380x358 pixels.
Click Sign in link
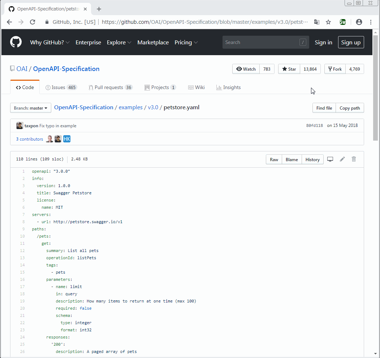coord(323,42)
